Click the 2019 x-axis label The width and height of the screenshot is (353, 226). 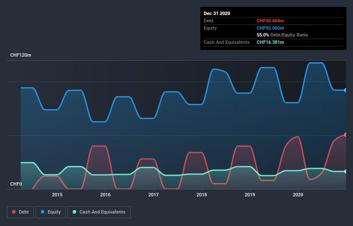pyautogui.click(x=250, y=195)
